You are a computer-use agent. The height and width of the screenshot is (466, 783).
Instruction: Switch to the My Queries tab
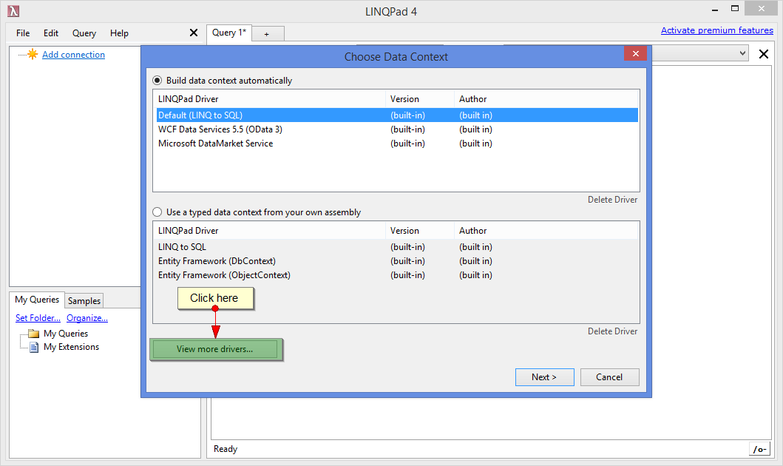point(37,300)
